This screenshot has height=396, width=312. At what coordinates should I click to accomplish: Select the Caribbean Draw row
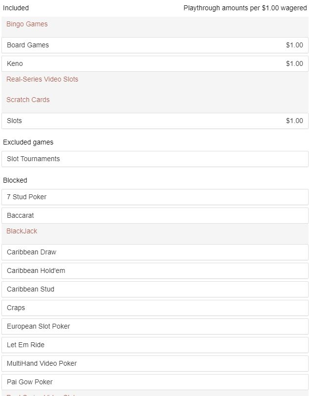tap(155, 252)
